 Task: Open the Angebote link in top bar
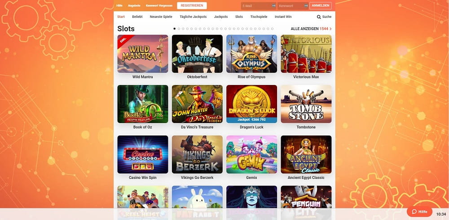click(134, 6)
